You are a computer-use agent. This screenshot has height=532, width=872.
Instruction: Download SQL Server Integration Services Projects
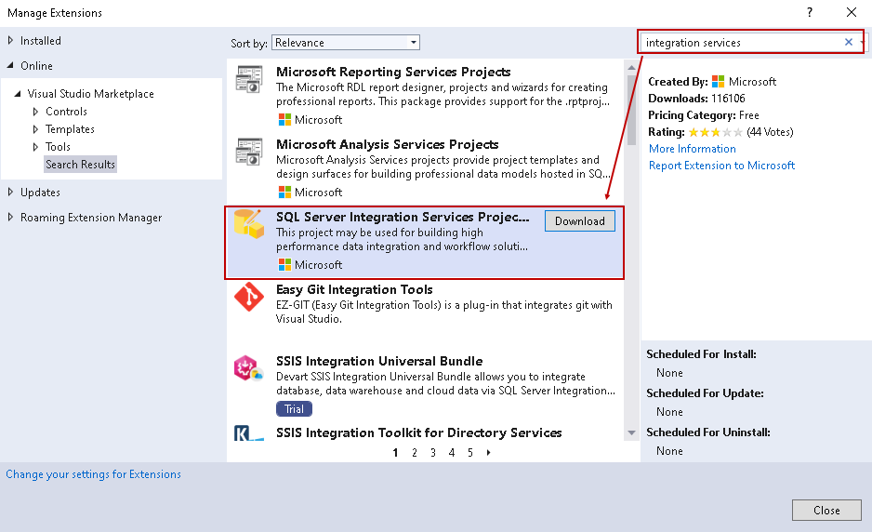click(579, 221)
